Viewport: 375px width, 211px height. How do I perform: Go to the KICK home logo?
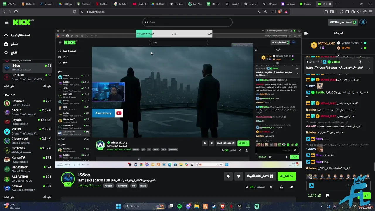click(x=23, y=22)
